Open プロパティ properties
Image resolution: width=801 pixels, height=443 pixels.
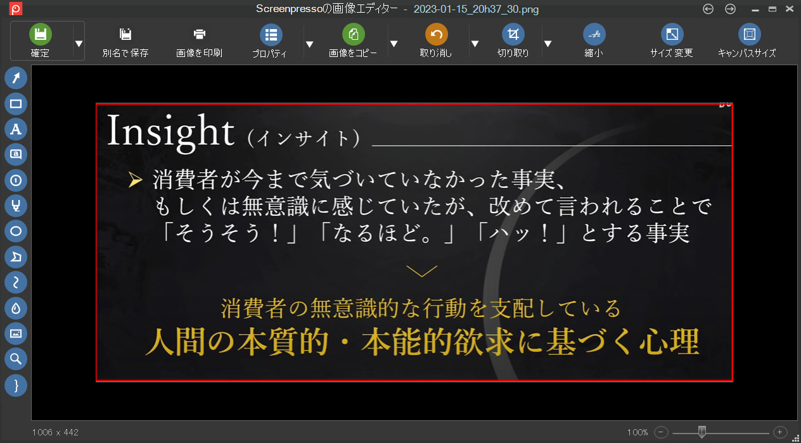pos(271,41)
